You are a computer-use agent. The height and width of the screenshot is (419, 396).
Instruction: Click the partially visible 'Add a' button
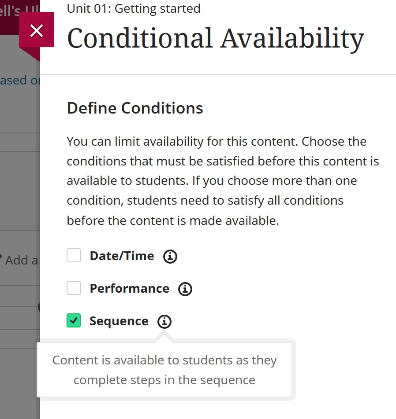pos(21,260)
